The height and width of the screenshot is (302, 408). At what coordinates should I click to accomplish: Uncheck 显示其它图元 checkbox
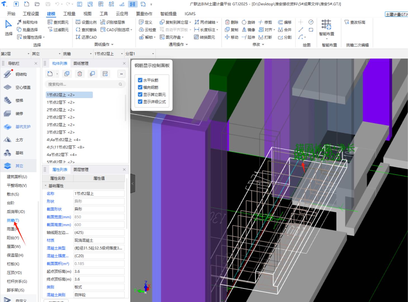click(x=140, y=95)
